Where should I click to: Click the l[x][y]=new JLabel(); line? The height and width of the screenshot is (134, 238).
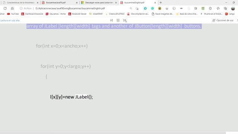(x=71, y=97)
